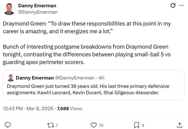Open the share post icon
188x129 pixels.
tap(179, 125)
